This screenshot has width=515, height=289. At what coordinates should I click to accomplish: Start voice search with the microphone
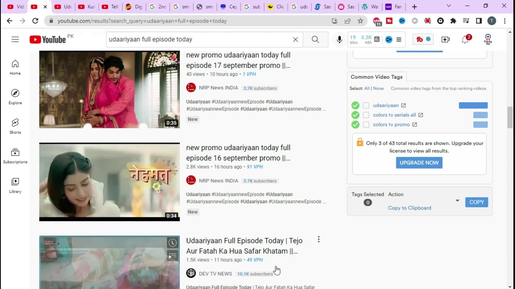click(340, 39)
